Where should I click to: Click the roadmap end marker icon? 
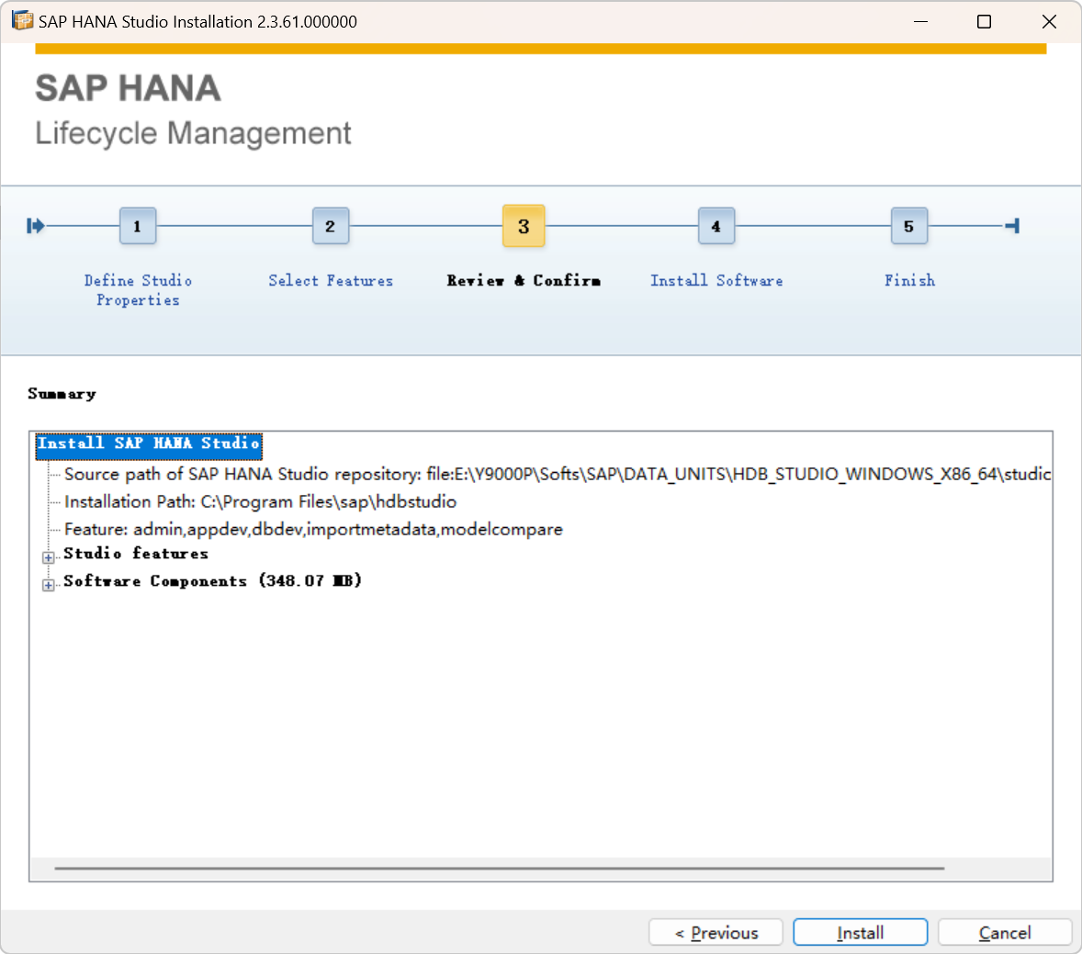[x=1012, y=226]
